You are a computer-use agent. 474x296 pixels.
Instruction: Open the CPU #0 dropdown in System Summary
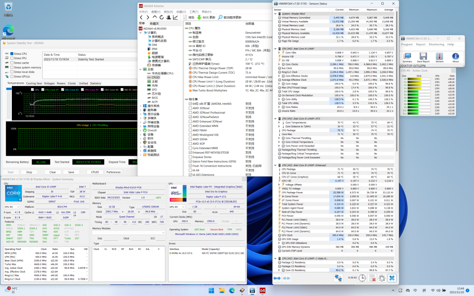click(13, 207)
